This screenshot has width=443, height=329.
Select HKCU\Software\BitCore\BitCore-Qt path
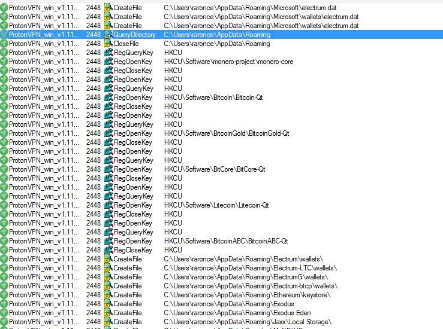pyautogui.click(x=215, y=169)
